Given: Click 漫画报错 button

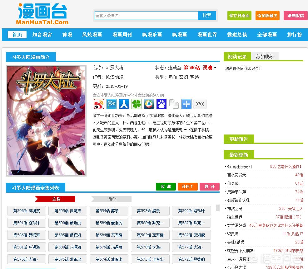Looking at the screenshot, I should click(296, 16).
